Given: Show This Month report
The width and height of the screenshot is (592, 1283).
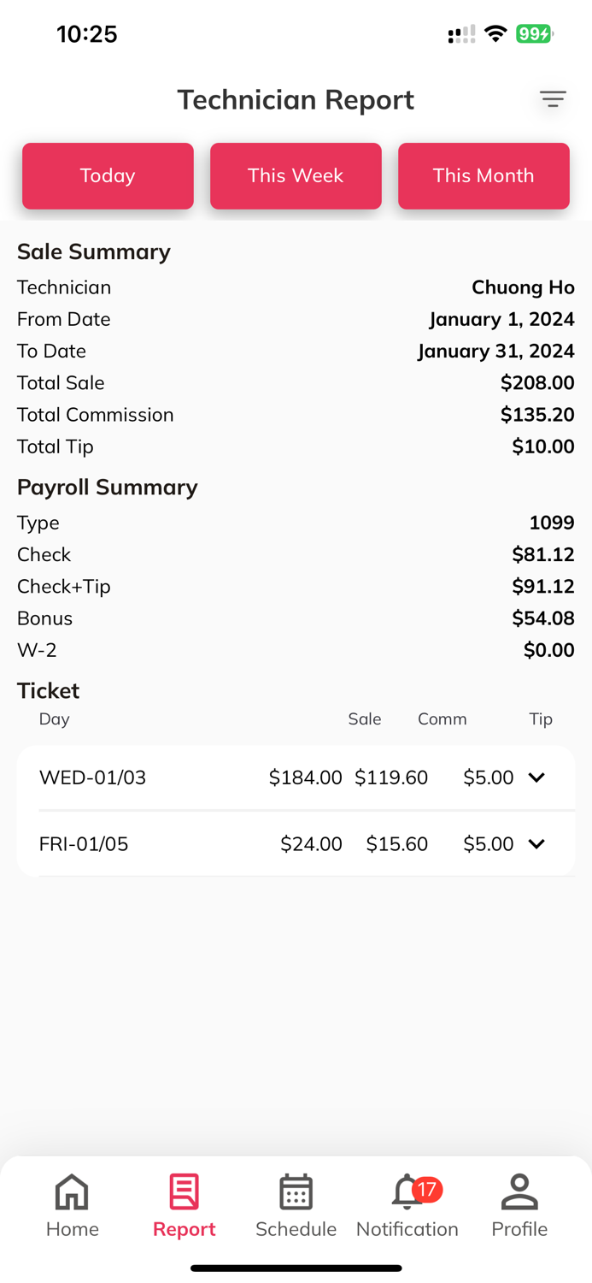Looking at the screenshot, I should 484,175.
